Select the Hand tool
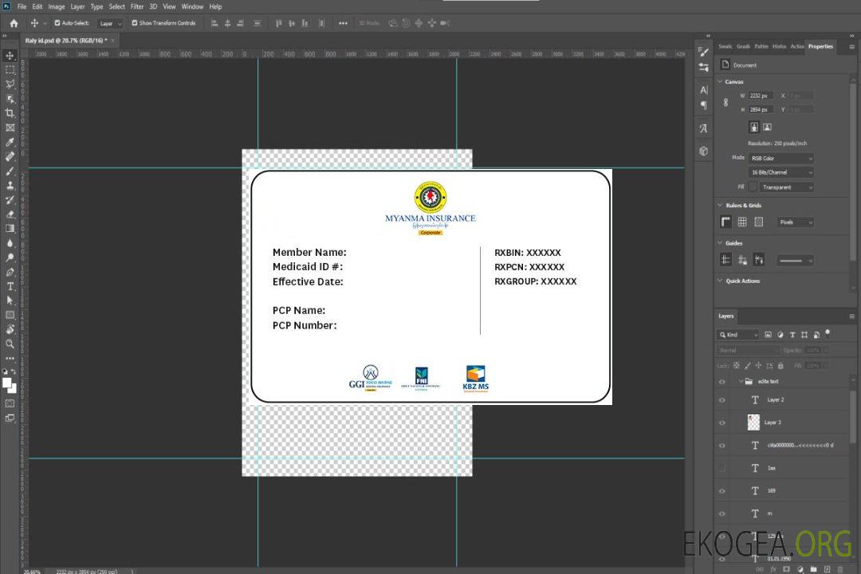Image resolution: width=861 pixels, height=574 pixels. [x=10, y=329]
